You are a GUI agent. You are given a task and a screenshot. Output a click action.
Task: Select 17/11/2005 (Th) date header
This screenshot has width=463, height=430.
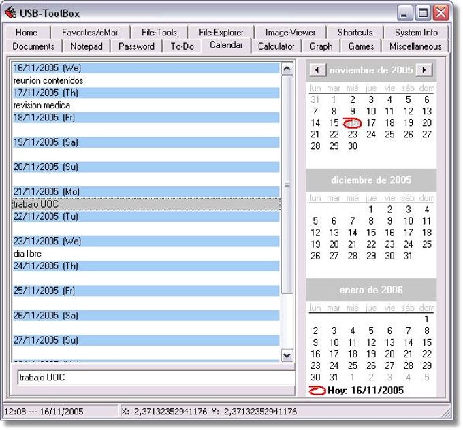[x=146, y=93]
